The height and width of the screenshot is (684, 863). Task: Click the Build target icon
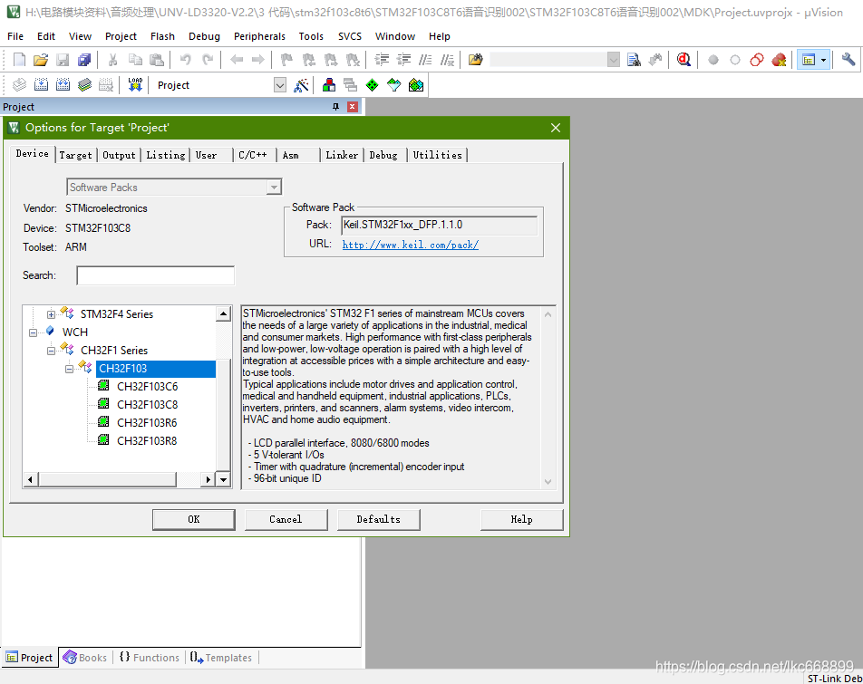42,84
